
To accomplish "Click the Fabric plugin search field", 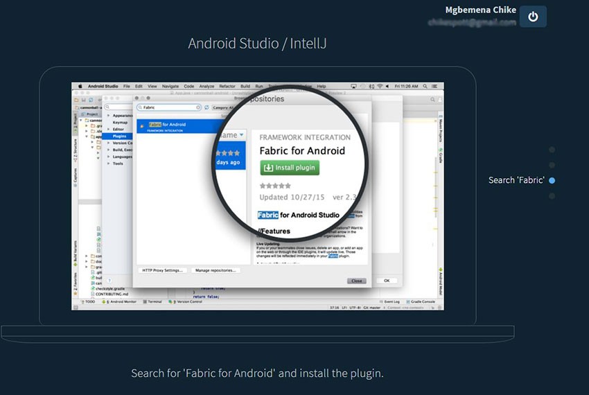I will (x=169, y=107).
